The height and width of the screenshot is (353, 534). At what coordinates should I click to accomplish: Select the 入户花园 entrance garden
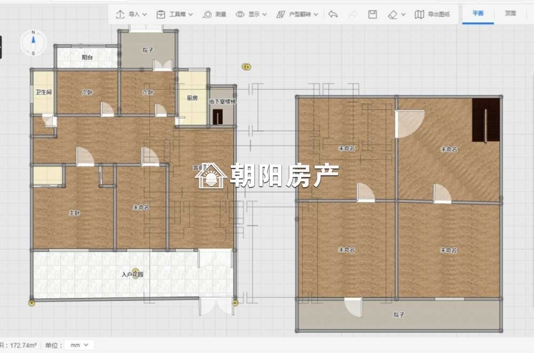[x=132, y=275]
